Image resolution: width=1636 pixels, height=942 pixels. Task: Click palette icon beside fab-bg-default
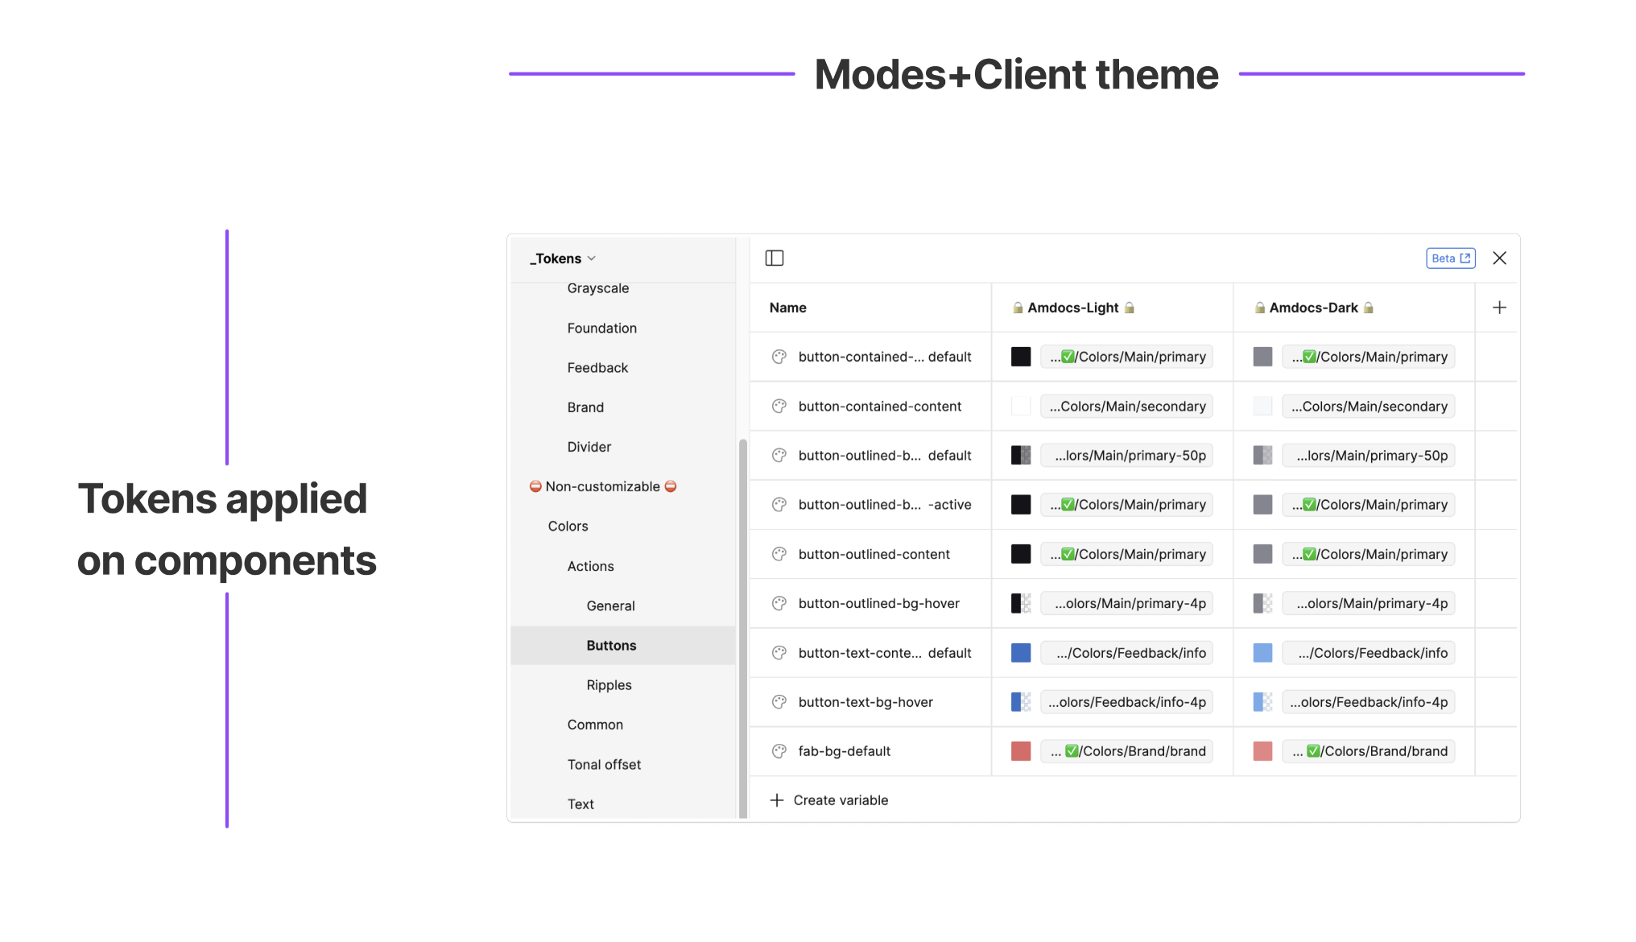click(779, 751)
